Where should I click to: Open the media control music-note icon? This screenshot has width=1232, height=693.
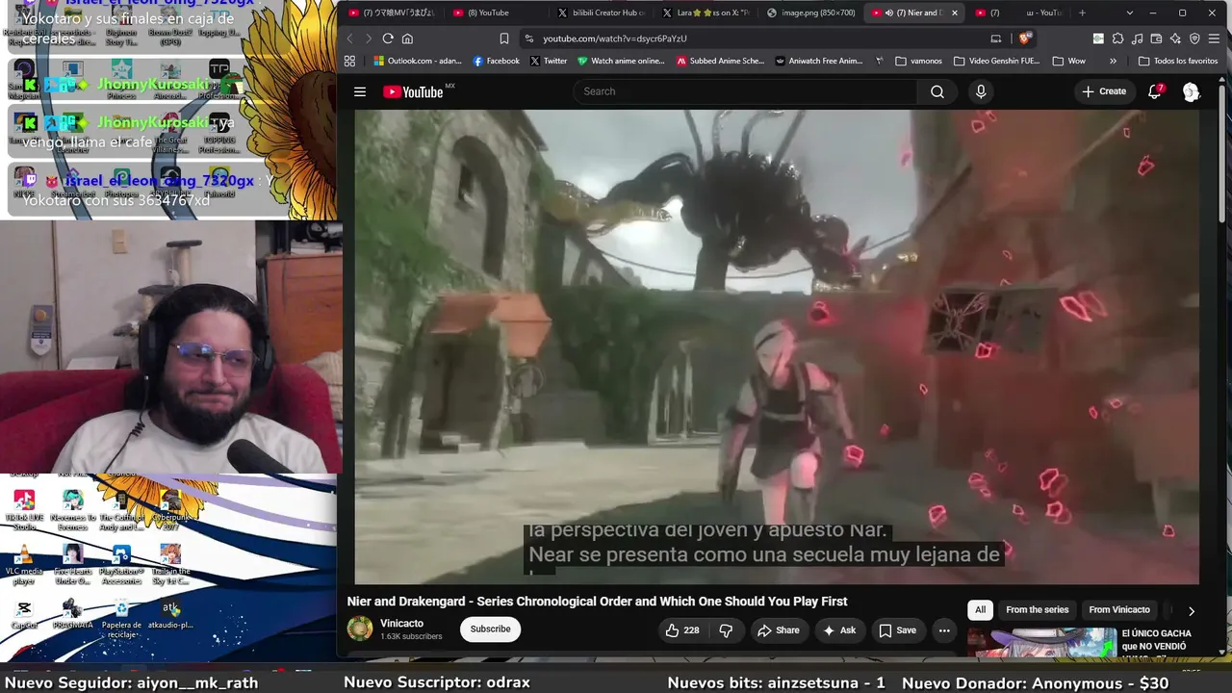[1137, 38]
